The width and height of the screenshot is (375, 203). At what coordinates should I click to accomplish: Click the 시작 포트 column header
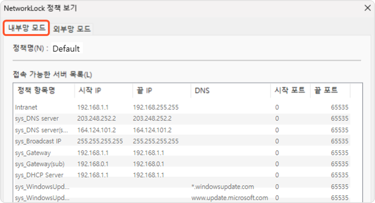290,90
